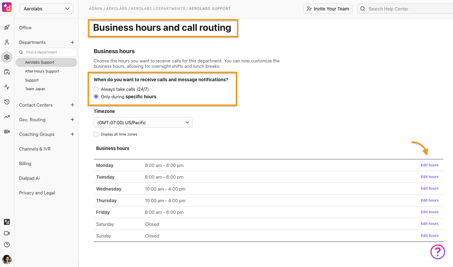Viewport: 453px width, 267px height.
Task: Select Always take calls (24/7) option
Action: click(x=96, y=89)
